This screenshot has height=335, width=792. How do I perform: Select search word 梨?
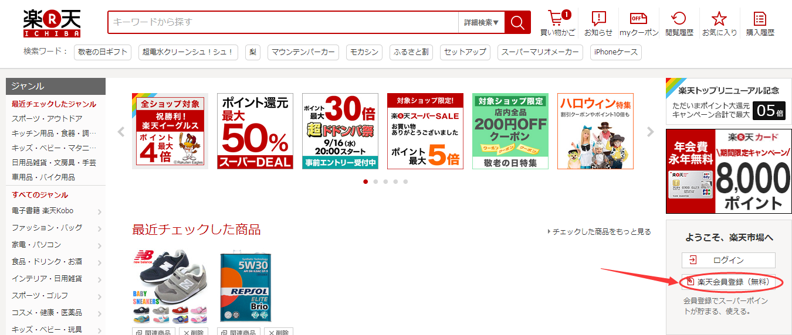(253, 52)
